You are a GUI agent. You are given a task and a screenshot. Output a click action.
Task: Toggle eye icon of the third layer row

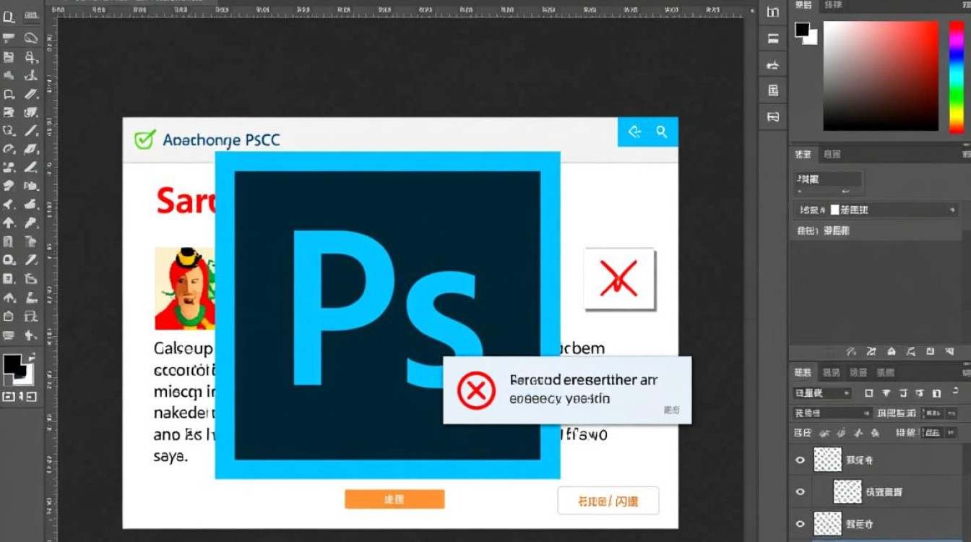point(800,523)
